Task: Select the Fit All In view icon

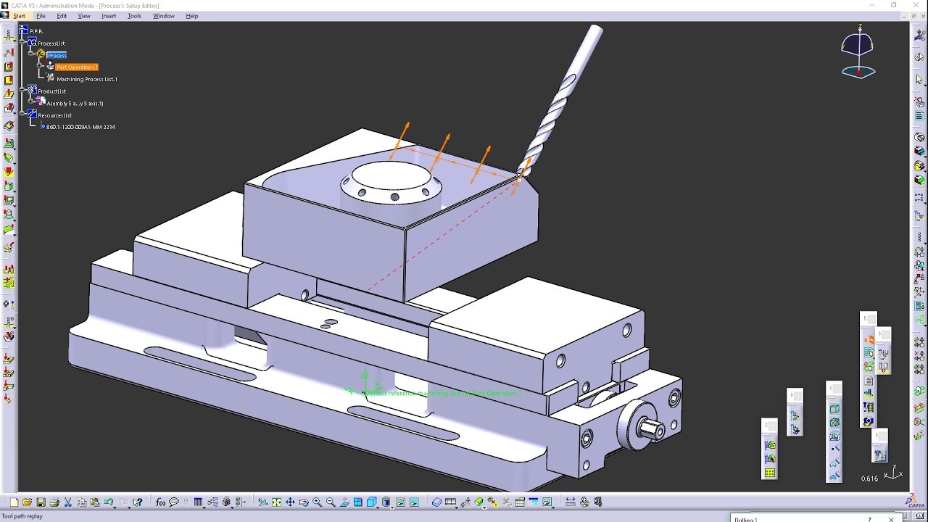Action: [x=276, y=502]
